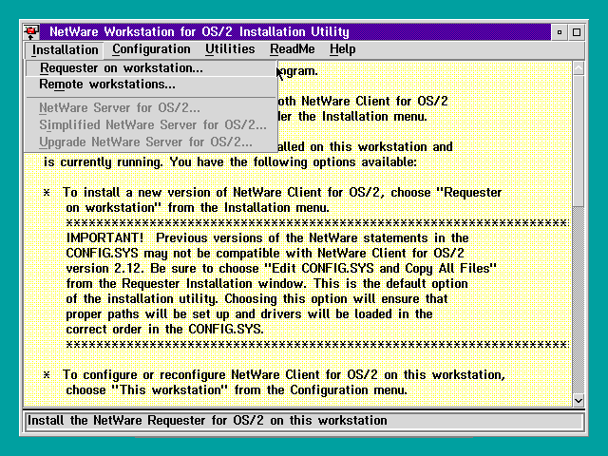This screenshot has width=608, height=456.
Task: Click the scrollbar track below the thumb
Action: [579, 300]
